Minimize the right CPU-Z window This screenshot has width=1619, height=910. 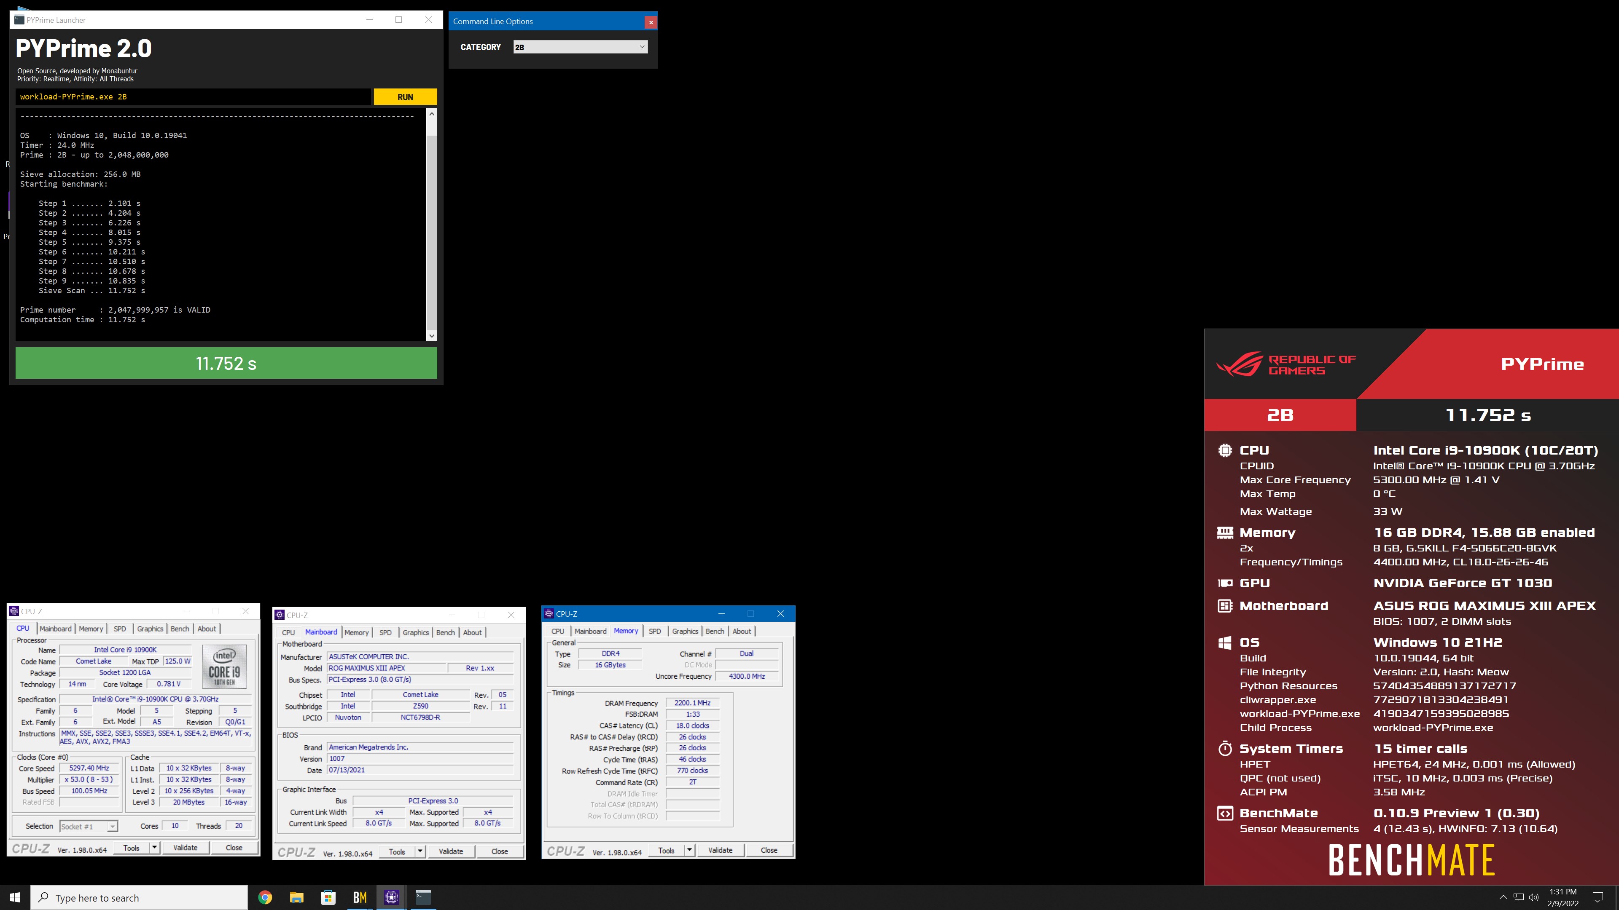click(x=721, y=613)
